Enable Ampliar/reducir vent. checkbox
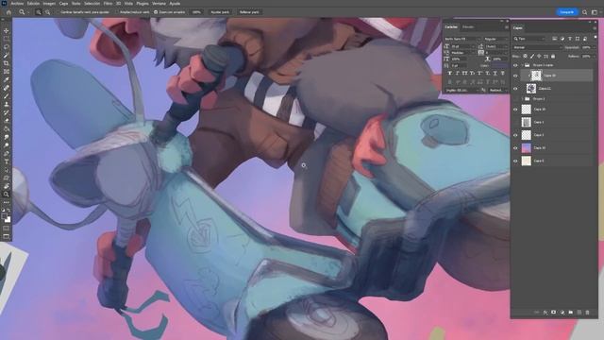The width and height of the screenshot is (604, 340). [117, 12]
